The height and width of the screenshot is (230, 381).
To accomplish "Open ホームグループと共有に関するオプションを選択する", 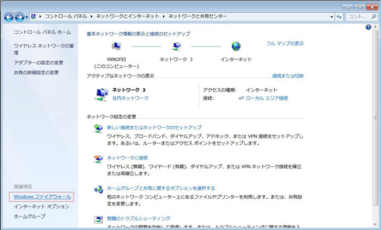I will [x=161, y=188].
